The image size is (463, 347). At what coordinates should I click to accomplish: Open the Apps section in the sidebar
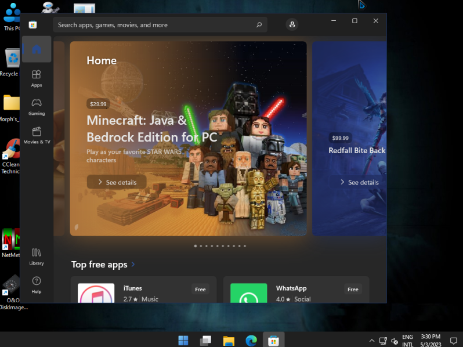(x=37, y=79)
